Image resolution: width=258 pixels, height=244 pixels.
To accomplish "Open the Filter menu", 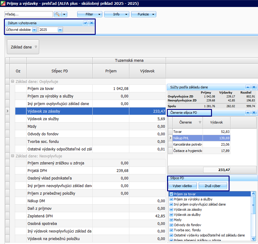I will [x=90, y=14].
